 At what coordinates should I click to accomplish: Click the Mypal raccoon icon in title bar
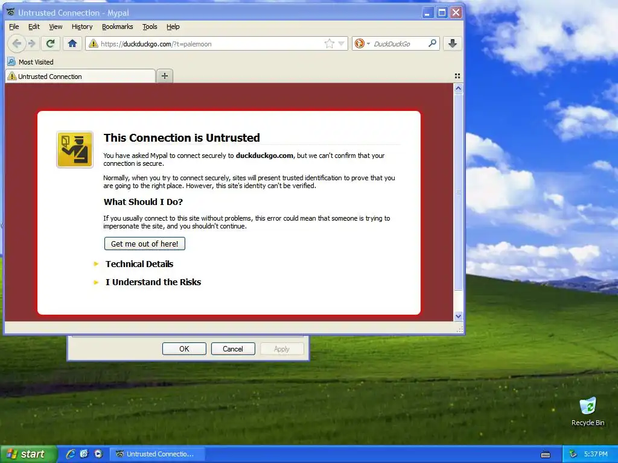pos(11,13)
